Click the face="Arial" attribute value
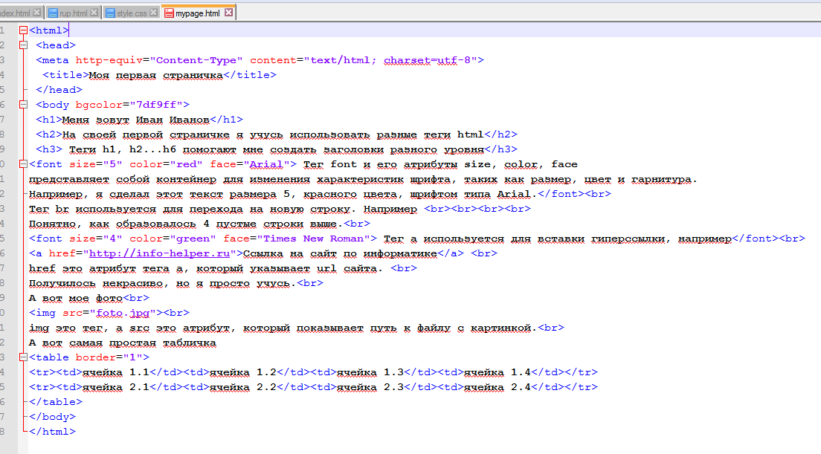 tap(266, 164)
